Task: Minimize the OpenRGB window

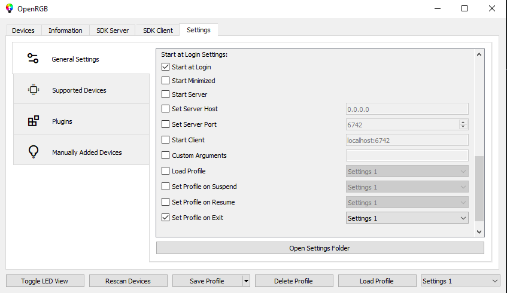Action: pyautogui.click(x=438, y=8)
